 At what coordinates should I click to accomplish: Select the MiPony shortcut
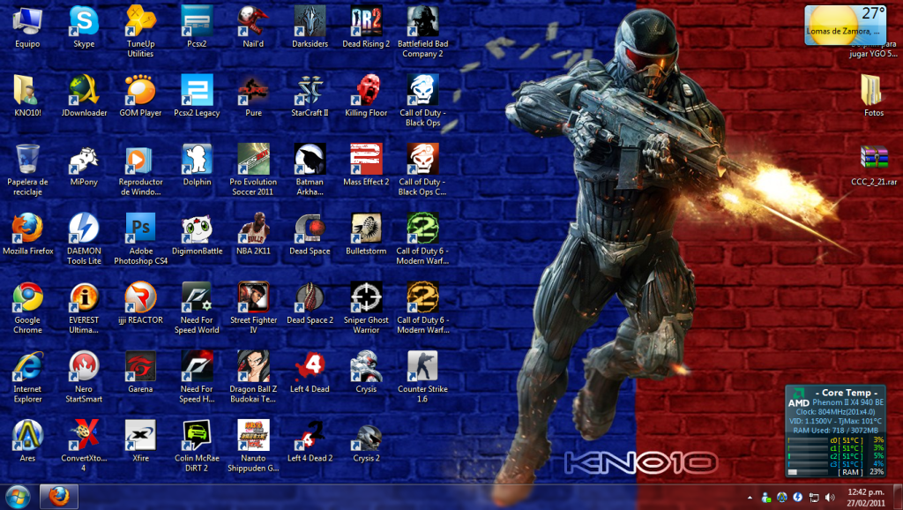click(x=84, y=165)
